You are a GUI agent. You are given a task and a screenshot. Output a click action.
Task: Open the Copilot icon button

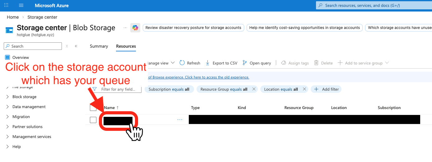135,28
